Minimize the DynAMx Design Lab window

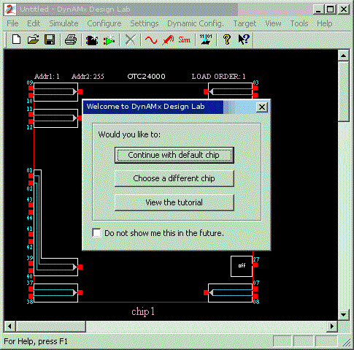click(x=318, y=9)
